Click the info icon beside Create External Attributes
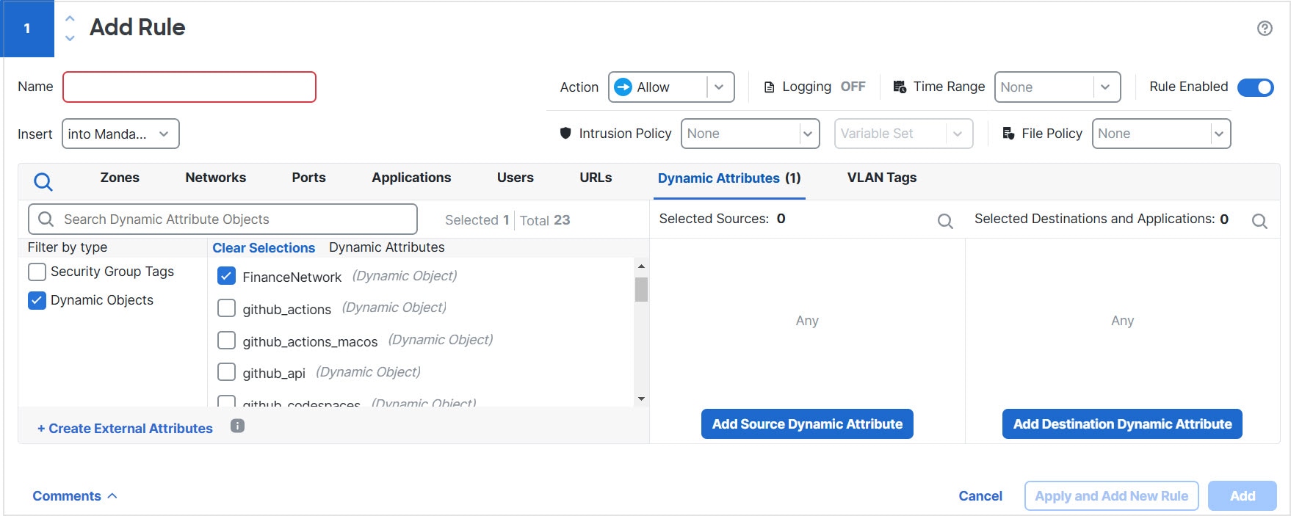The image size is (1291, 516). [237, 426]
